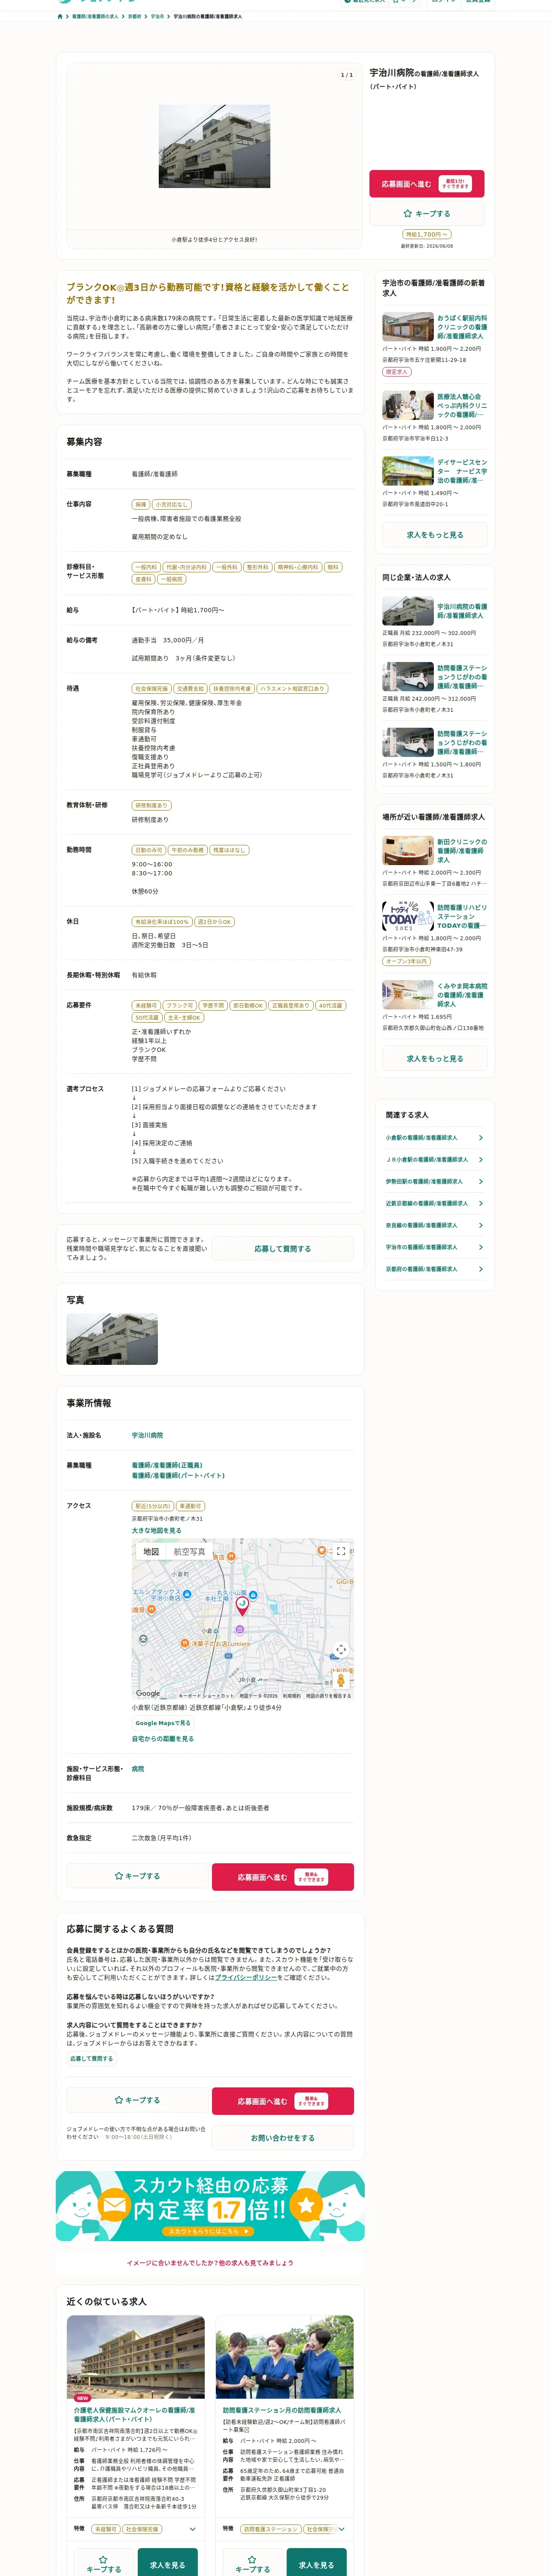Click the map camera controls icon
The height and width of the screenshot is (2576, 551).
(x=341, y=1650)
